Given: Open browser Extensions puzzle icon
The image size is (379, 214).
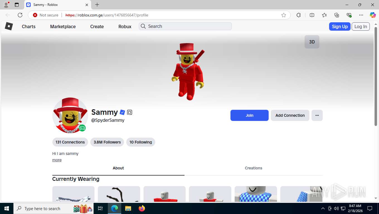Looking at the screenshot, I should [x=298, y=15].
